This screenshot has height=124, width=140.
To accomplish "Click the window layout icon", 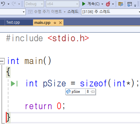I will tap(130, 4).
